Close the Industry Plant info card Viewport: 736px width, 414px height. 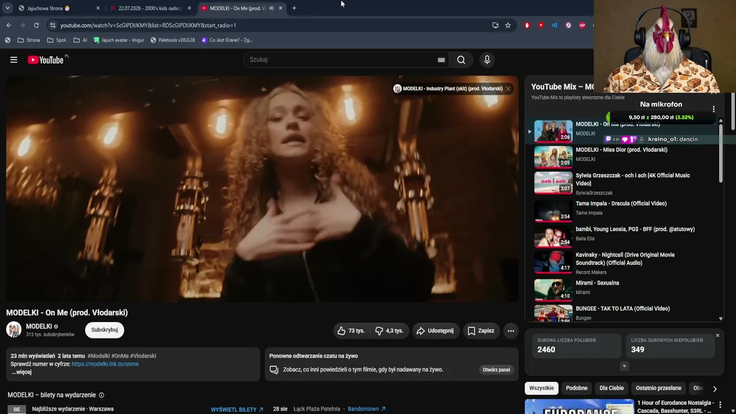point(508,89)
